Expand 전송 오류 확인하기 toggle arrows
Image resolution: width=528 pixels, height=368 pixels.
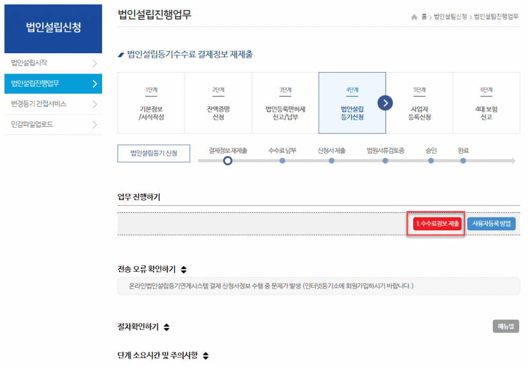point(184,270)
